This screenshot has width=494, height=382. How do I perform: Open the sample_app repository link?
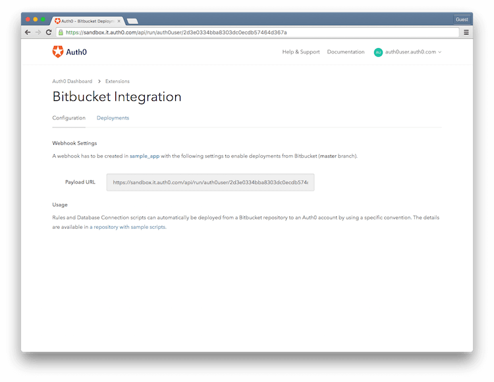[145, 156]
